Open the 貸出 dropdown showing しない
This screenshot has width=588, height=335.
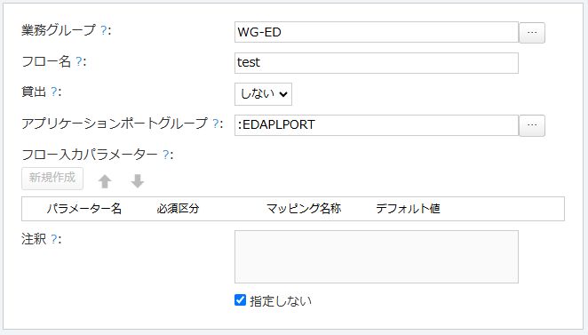tap(263, 94)
